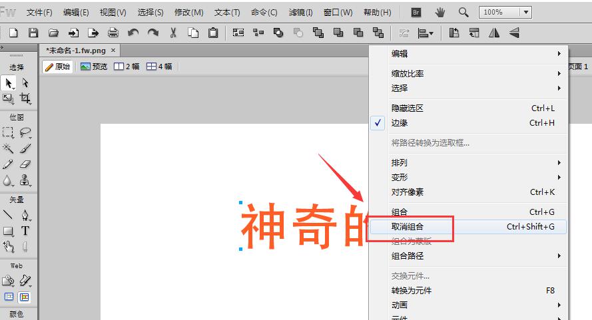This screenshot has width=592, height=320.
Task: Expand the 组合路径 submenu
Action: coord(467,256)
